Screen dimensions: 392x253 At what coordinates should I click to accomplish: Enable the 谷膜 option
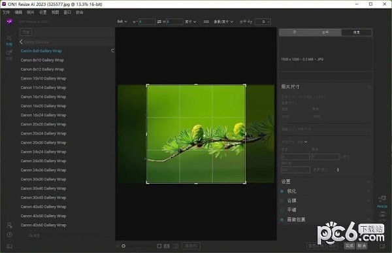(282, 201)
